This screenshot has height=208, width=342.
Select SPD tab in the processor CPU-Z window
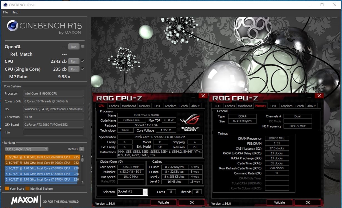click(x=157, y=106)
